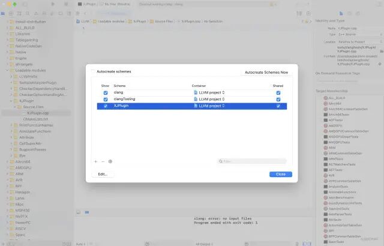This screenshot has width=384, height=246.
Task: Click the Stop button in Xcode toolbar
Action: 65,4
